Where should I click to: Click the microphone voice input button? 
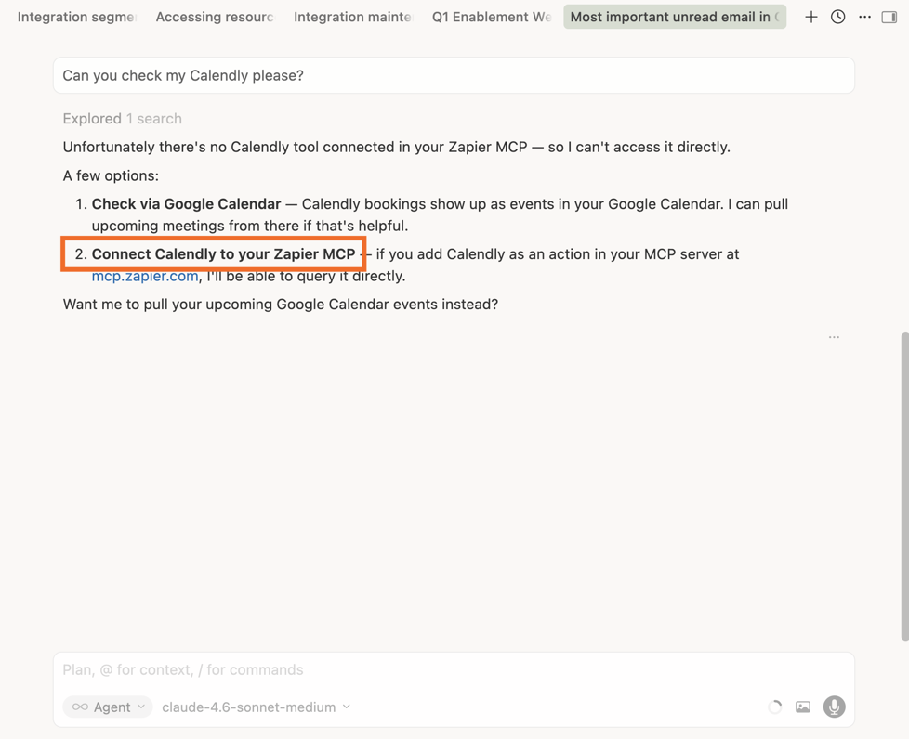(834, 707)
